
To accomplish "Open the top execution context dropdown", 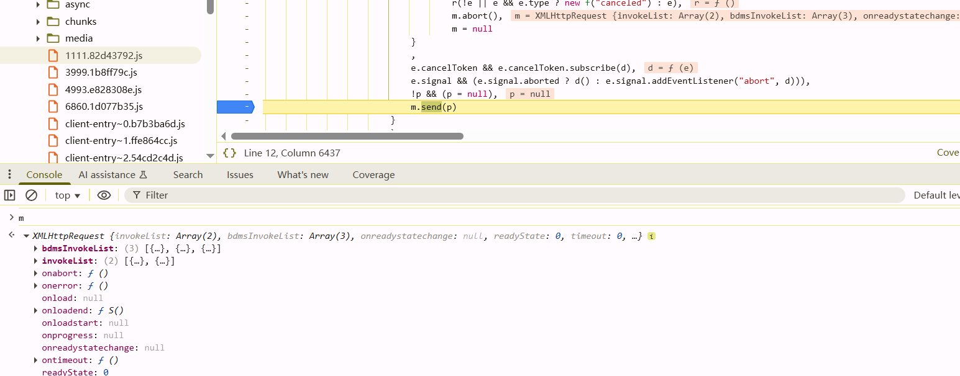I will (x=68, y=195).
